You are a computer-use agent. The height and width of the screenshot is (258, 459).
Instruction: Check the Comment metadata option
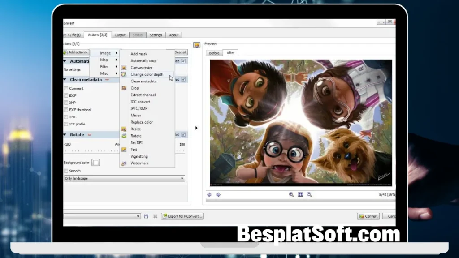tap(65, 88)
